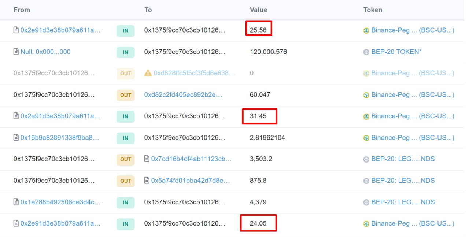Click the dollar token icon on the first Binance-Peg row
Screen dimensions: 469x238
click(366, 30)
